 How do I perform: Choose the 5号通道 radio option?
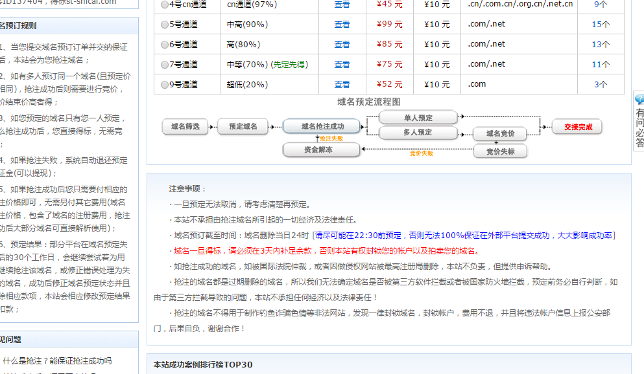pyautogui.click(x=164, y=25)
